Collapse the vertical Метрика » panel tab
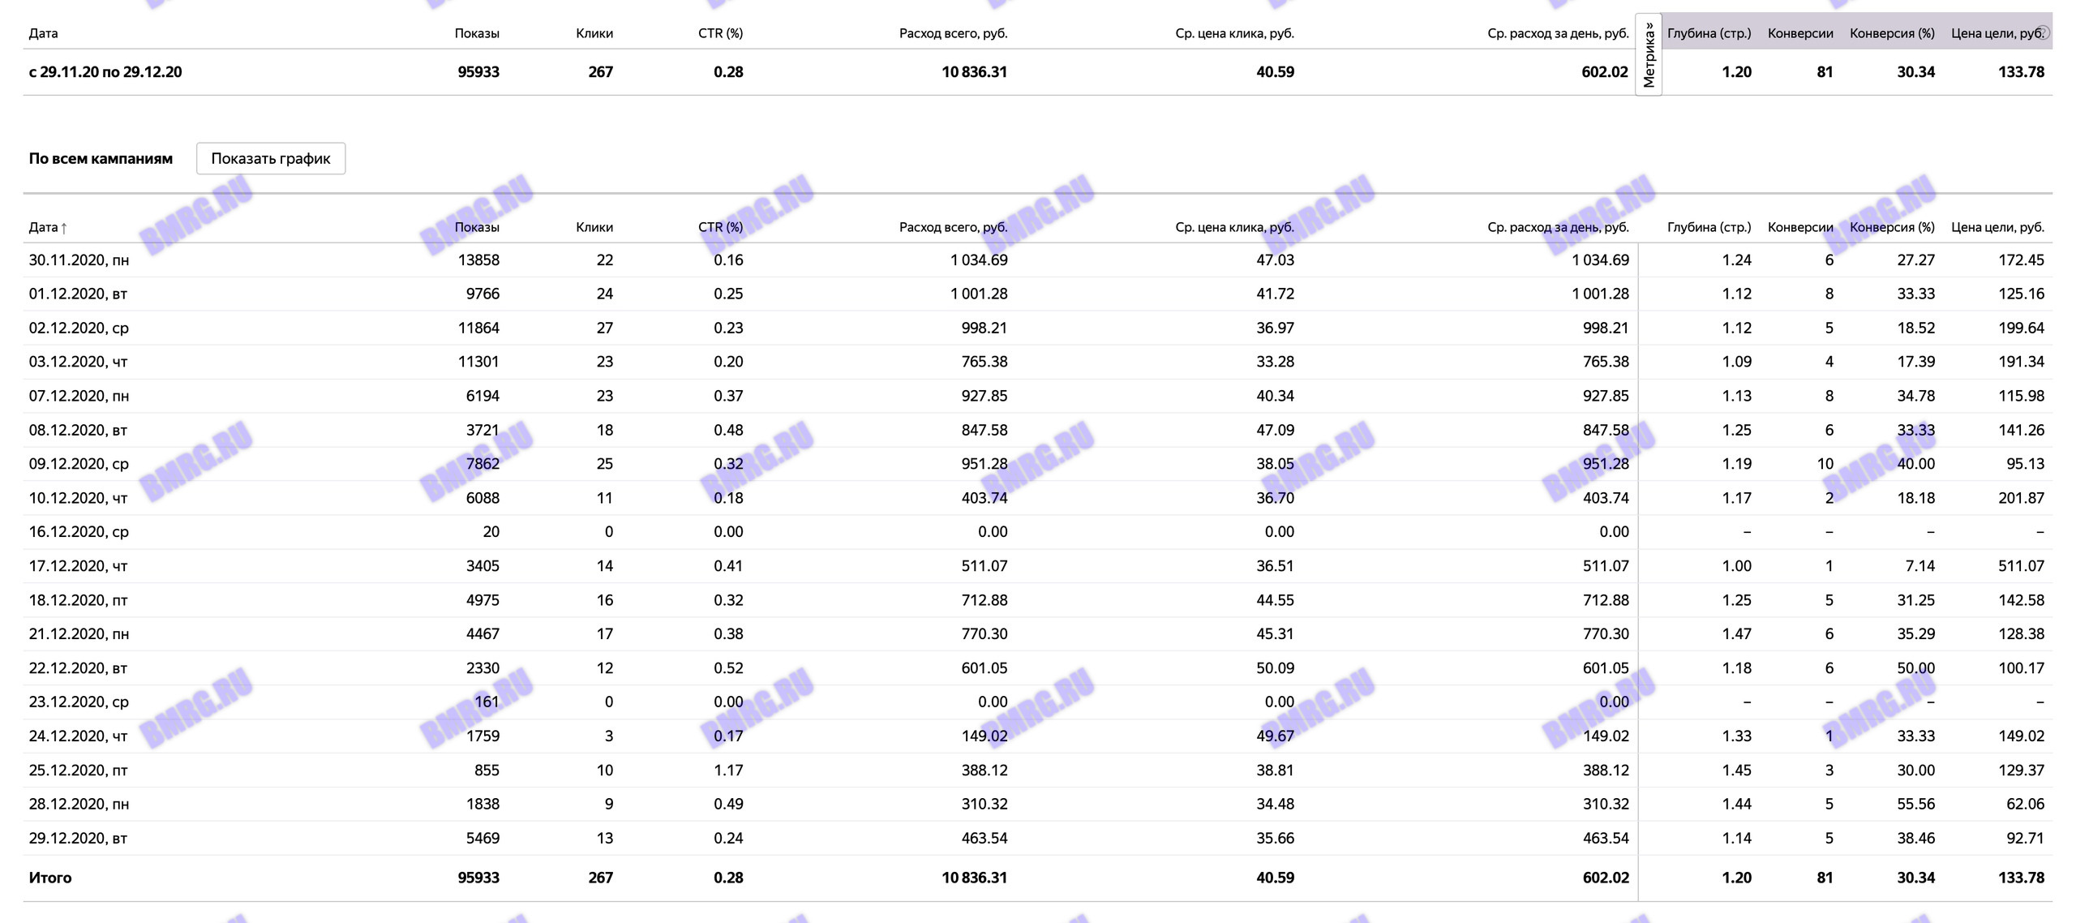 point(1648,54)
